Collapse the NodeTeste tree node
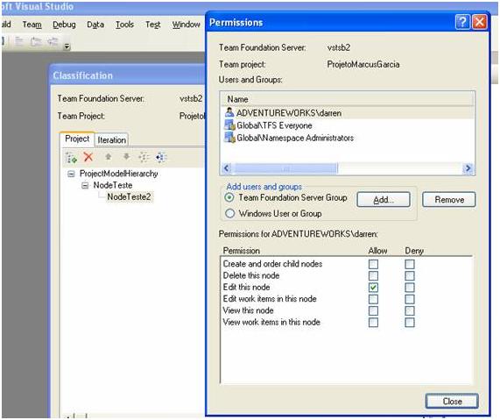500x420 pixels. [85, 185]
